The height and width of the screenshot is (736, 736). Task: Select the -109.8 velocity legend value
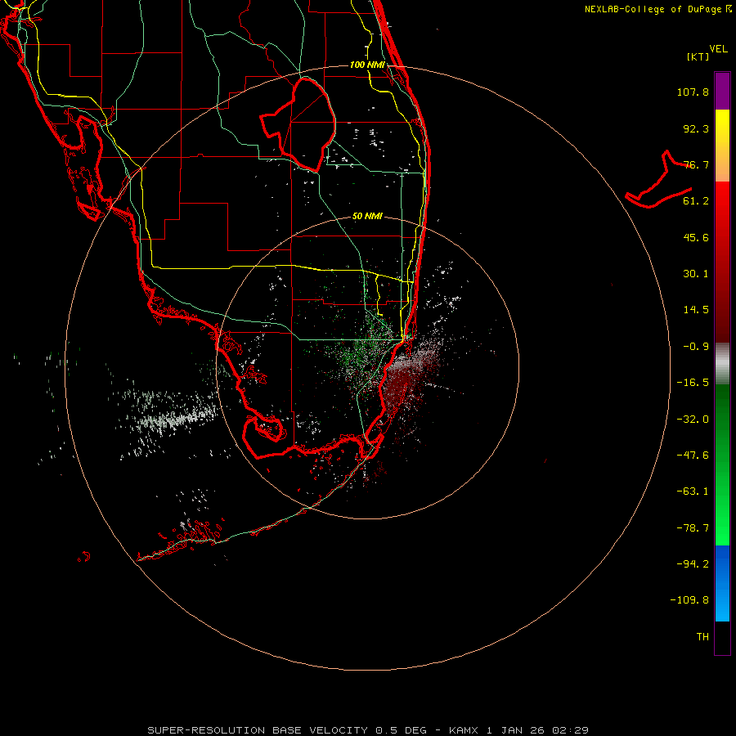point(689,600)
